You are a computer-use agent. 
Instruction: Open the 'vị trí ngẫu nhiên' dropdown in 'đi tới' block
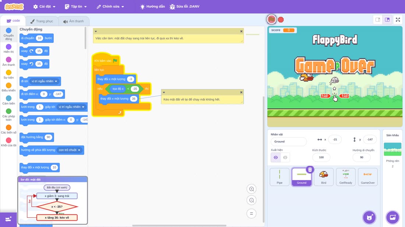[x=44, y=81]
